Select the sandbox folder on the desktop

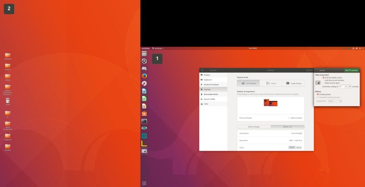pos(8,148)
